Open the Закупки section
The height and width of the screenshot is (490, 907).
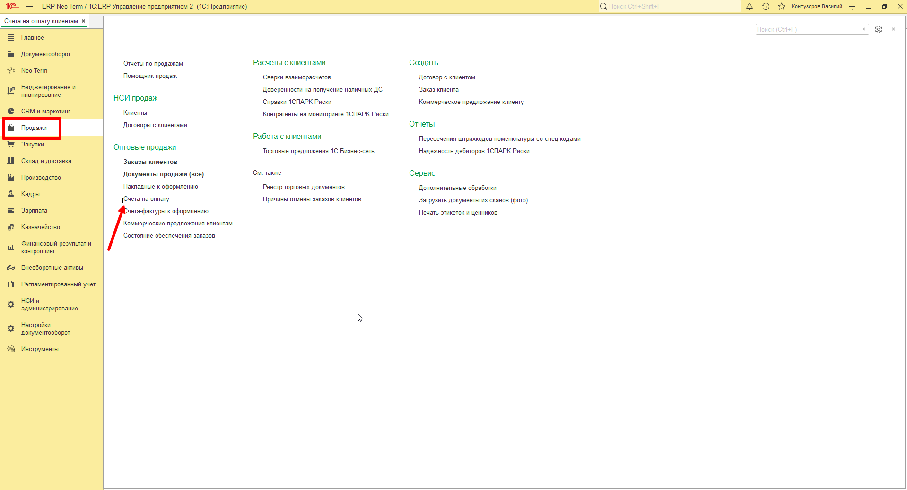[x=52, y=144]
